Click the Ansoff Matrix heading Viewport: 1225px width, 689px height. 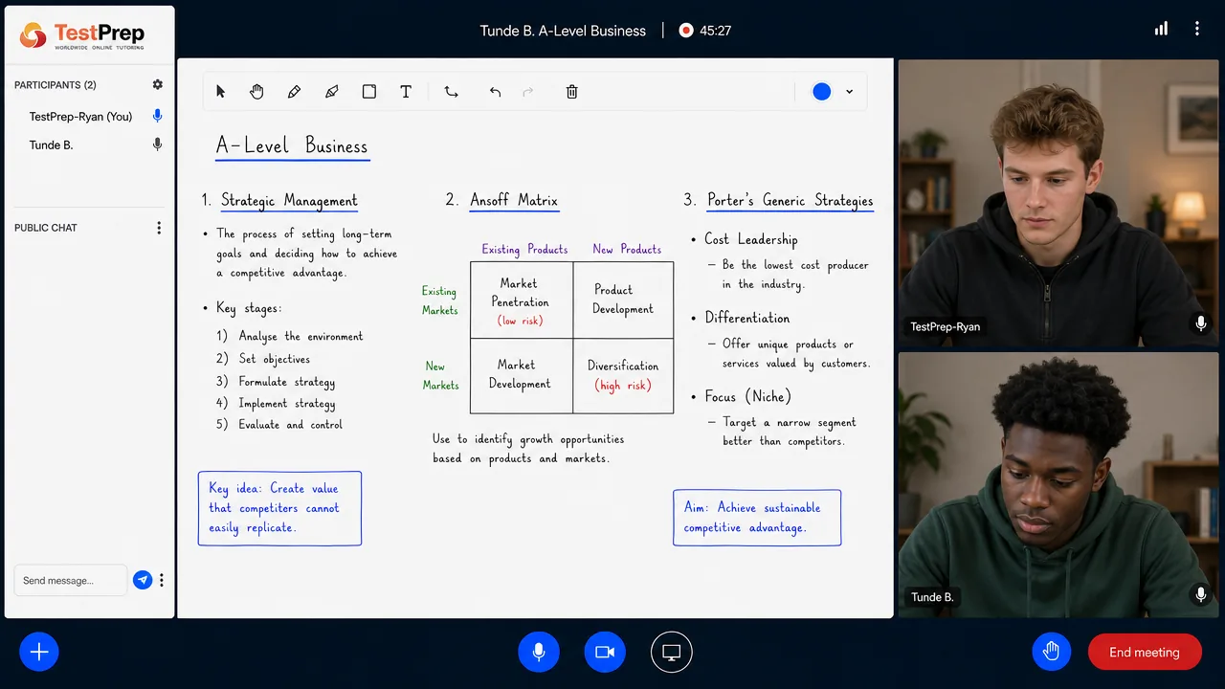coord(514,200)
